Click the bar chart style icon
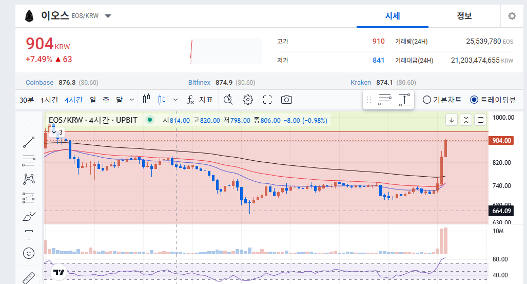 [146, 99]
